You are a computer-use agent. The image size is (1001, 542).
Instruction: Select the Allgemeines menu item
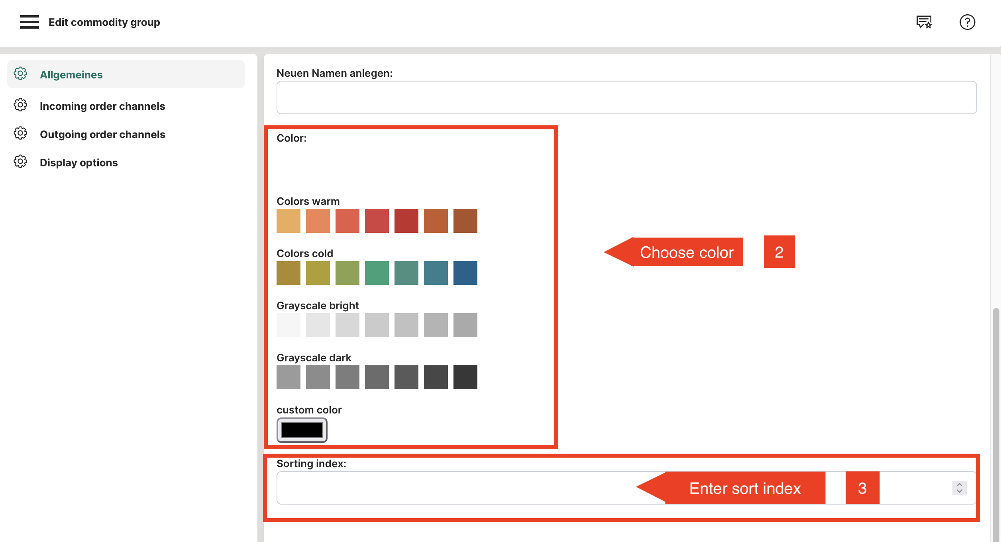(71, 75)
